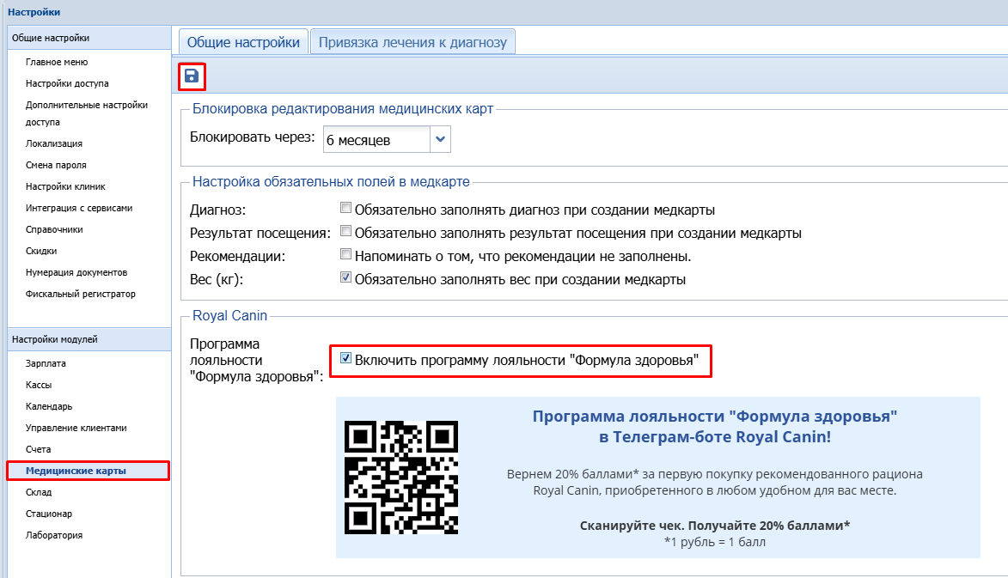Viewport: 1008px width, 578px height.
Task: Uncheck mandatory weight checkbox
Action: 345,277
